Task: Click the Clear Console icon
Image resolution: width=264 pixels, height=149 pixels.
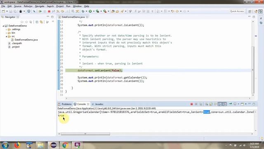Action: tap(206, 104)
